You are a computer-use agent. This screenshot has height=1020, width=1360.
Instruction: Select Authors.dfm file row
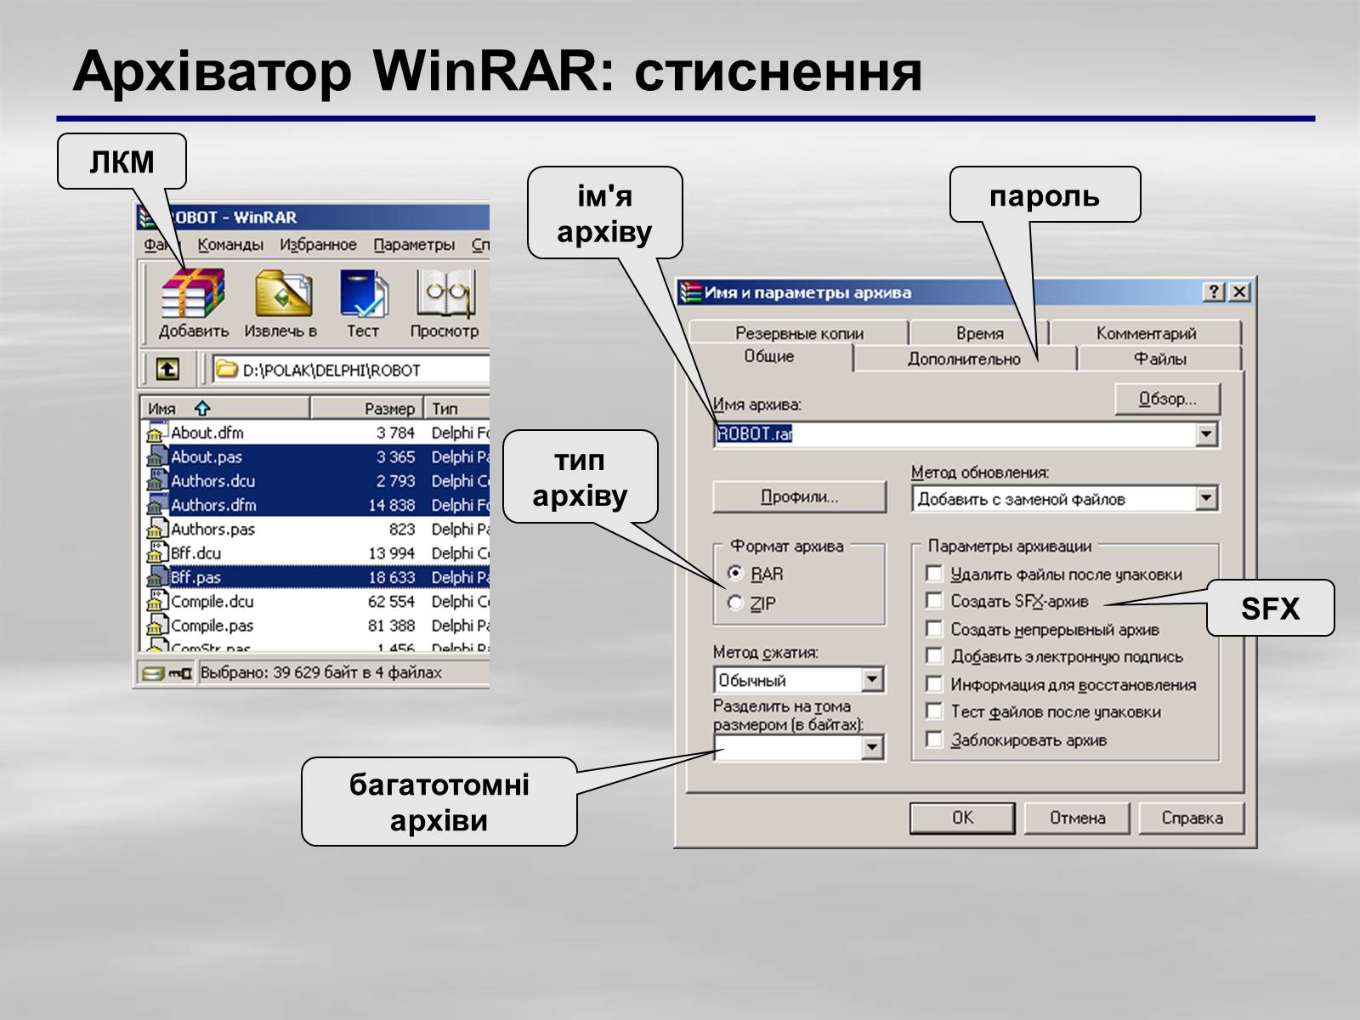(x=314, y=505)
